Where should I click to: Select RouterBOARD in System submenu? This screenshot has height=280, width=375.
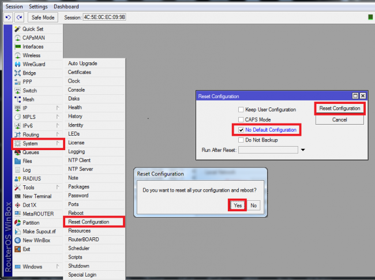click(94, 240)
